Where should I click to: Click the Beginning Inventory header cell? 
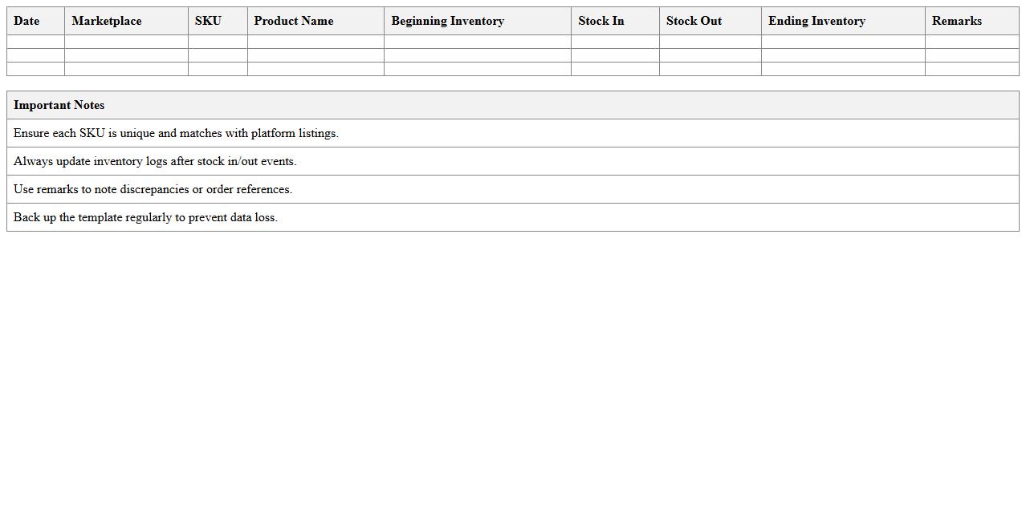[448, 21]
